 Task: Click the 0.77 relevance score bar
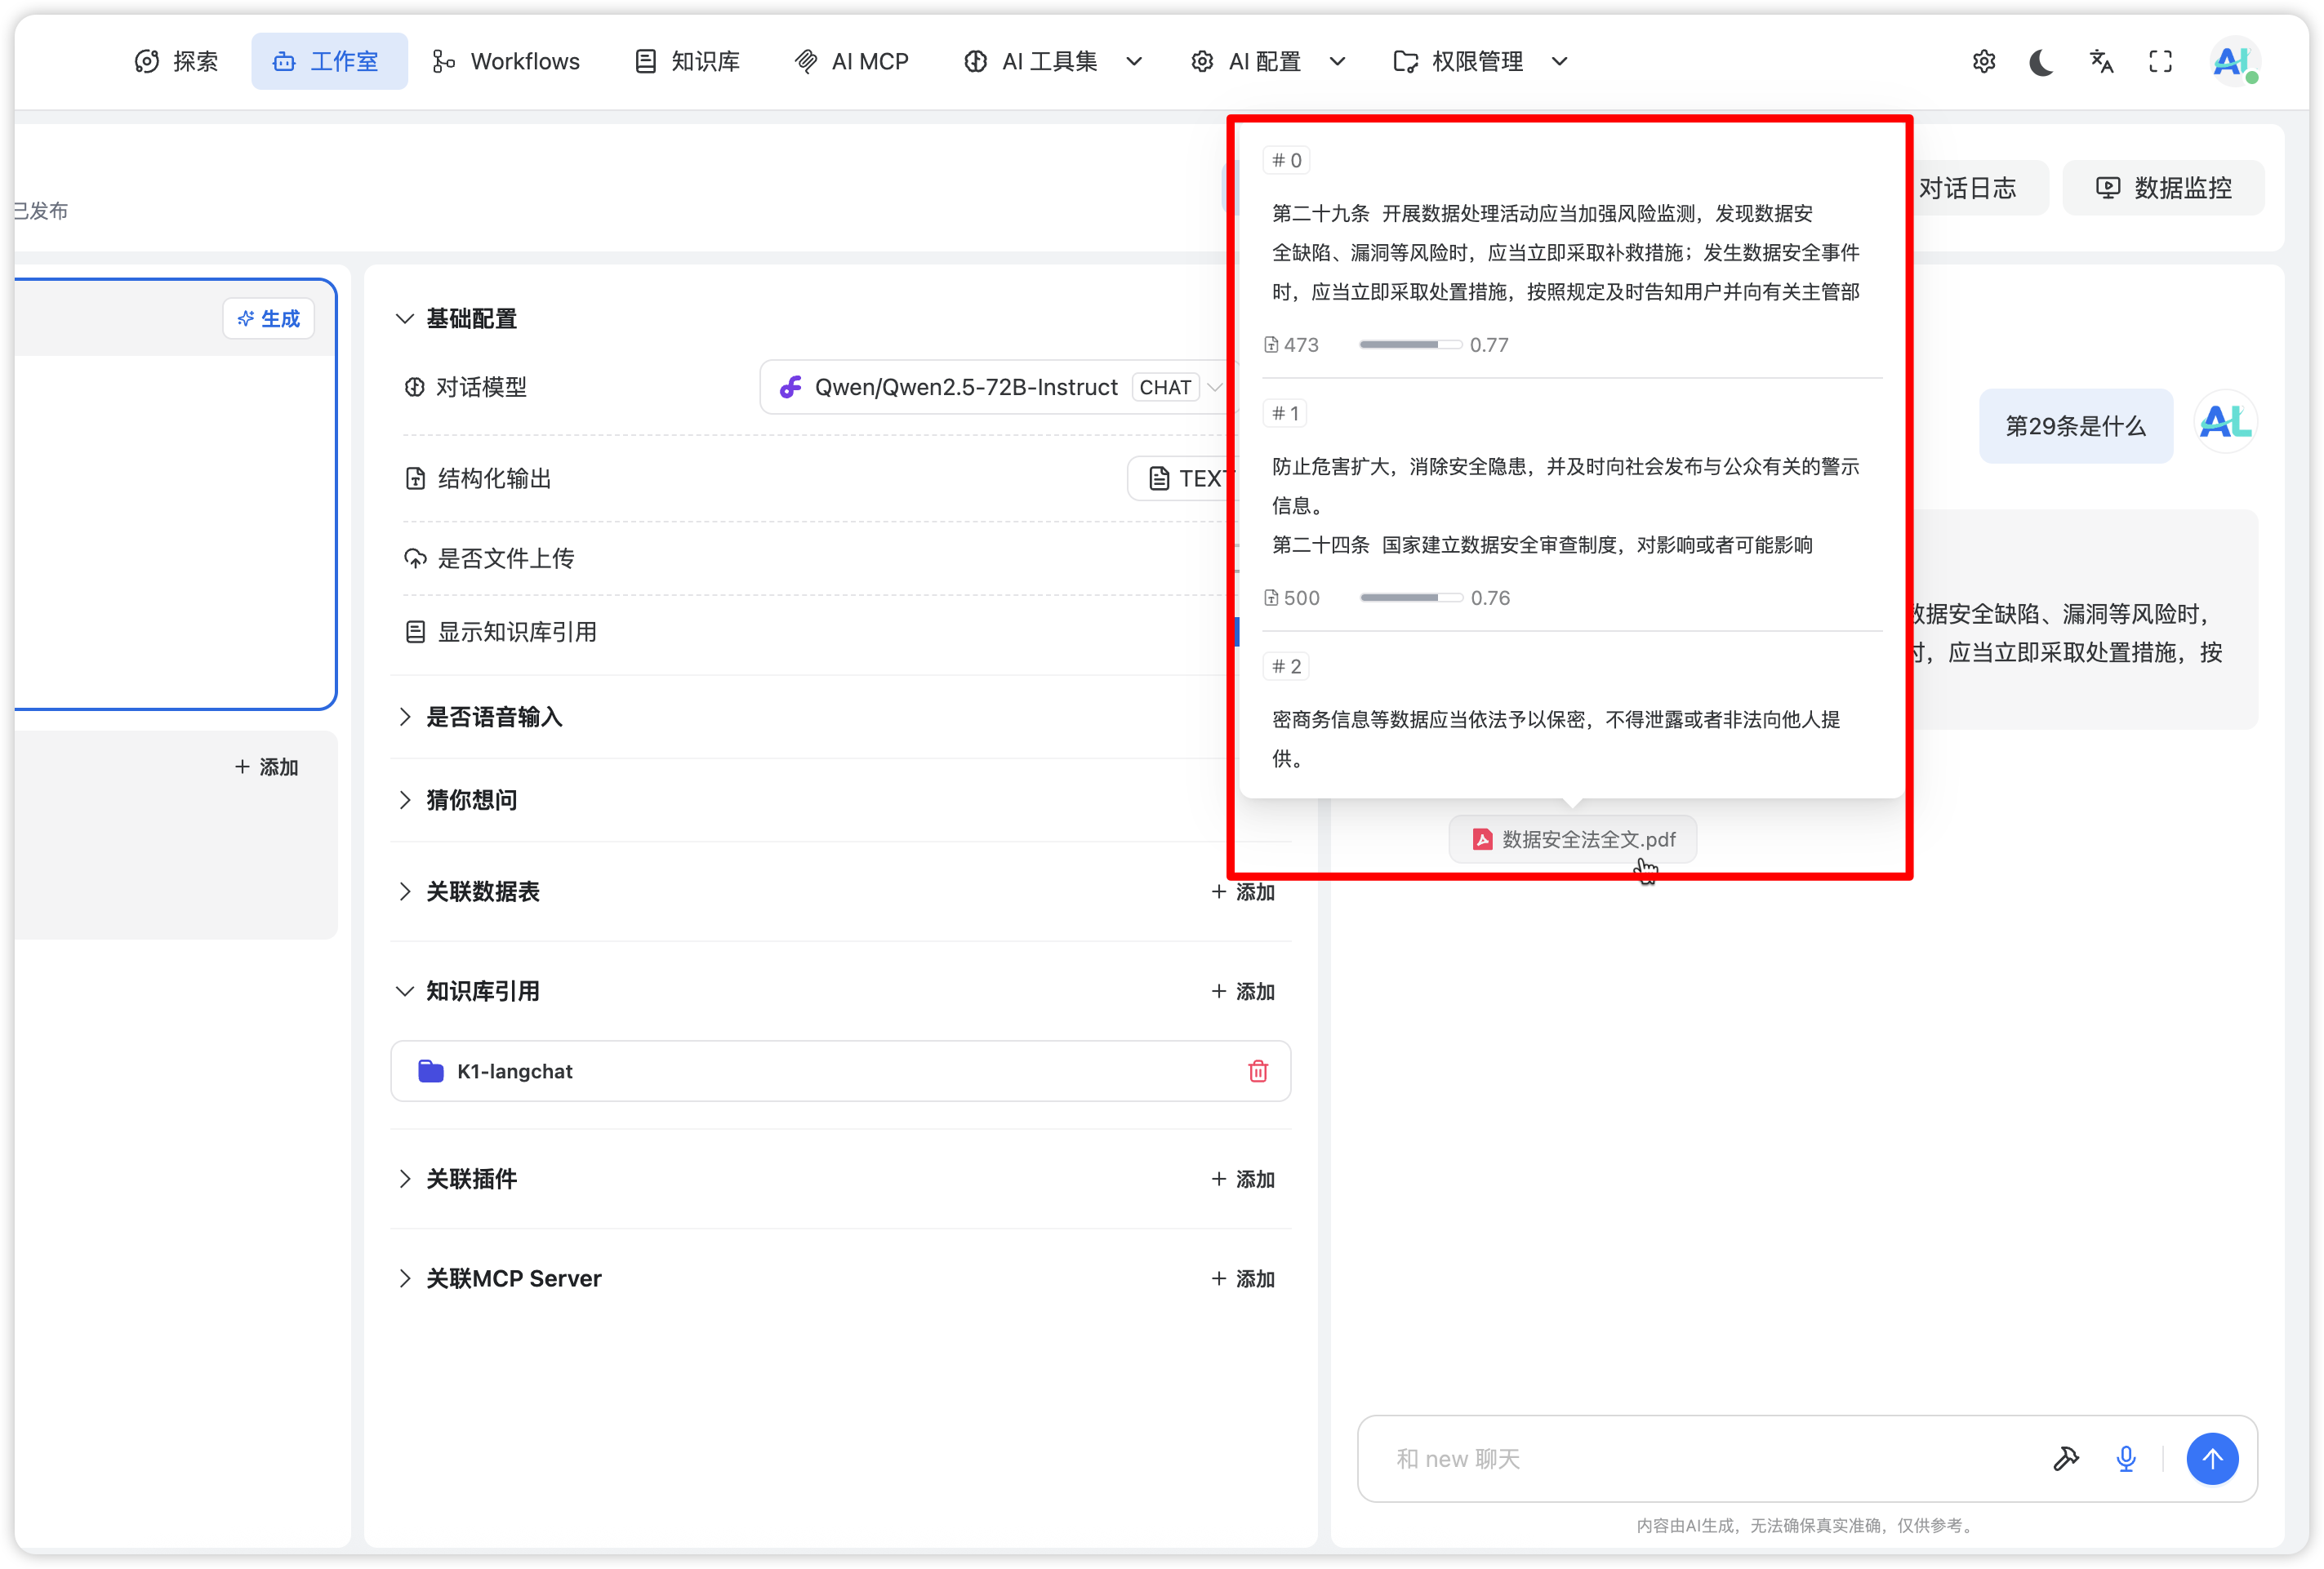[1409, 345]
